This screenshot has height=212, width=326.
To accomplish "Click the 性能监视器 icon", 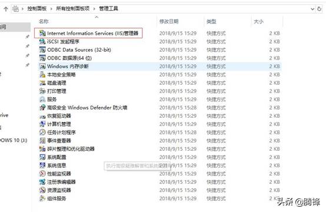I will (x=42, y=174).
